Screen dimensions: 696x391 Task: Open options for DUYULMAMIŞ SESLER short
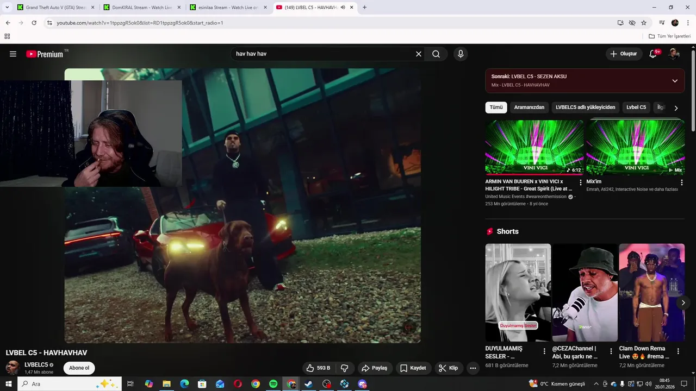(544, 351)
